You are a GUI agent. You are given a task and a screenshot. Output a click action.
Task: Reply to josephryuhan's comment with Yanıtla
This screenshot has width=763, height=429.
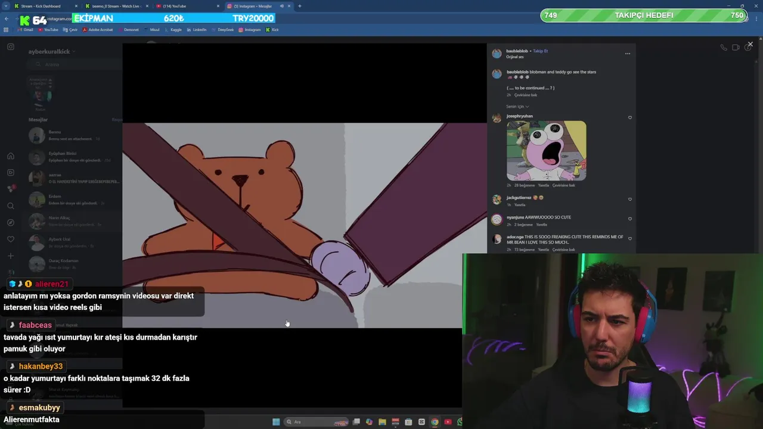(x=544, y=185)
